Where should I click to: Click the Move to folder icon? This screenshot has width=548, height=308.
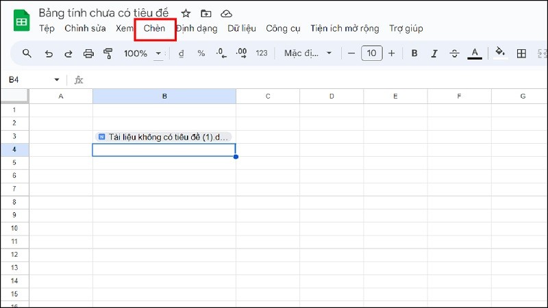(x=206, y=14)
